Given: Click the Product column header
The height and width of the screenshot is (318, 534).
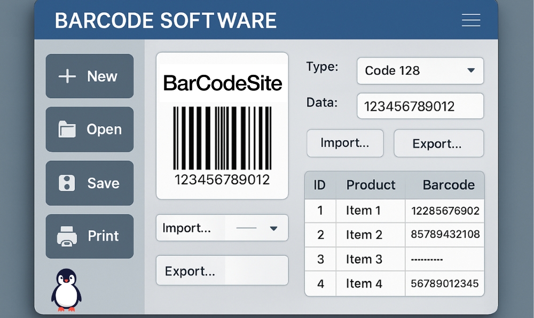Looking at the screenshot, I should point(371,185).
